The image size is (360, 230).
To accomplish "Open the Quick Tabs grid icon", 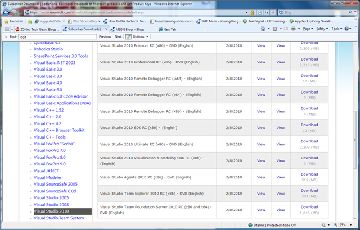I will point(7,29).
